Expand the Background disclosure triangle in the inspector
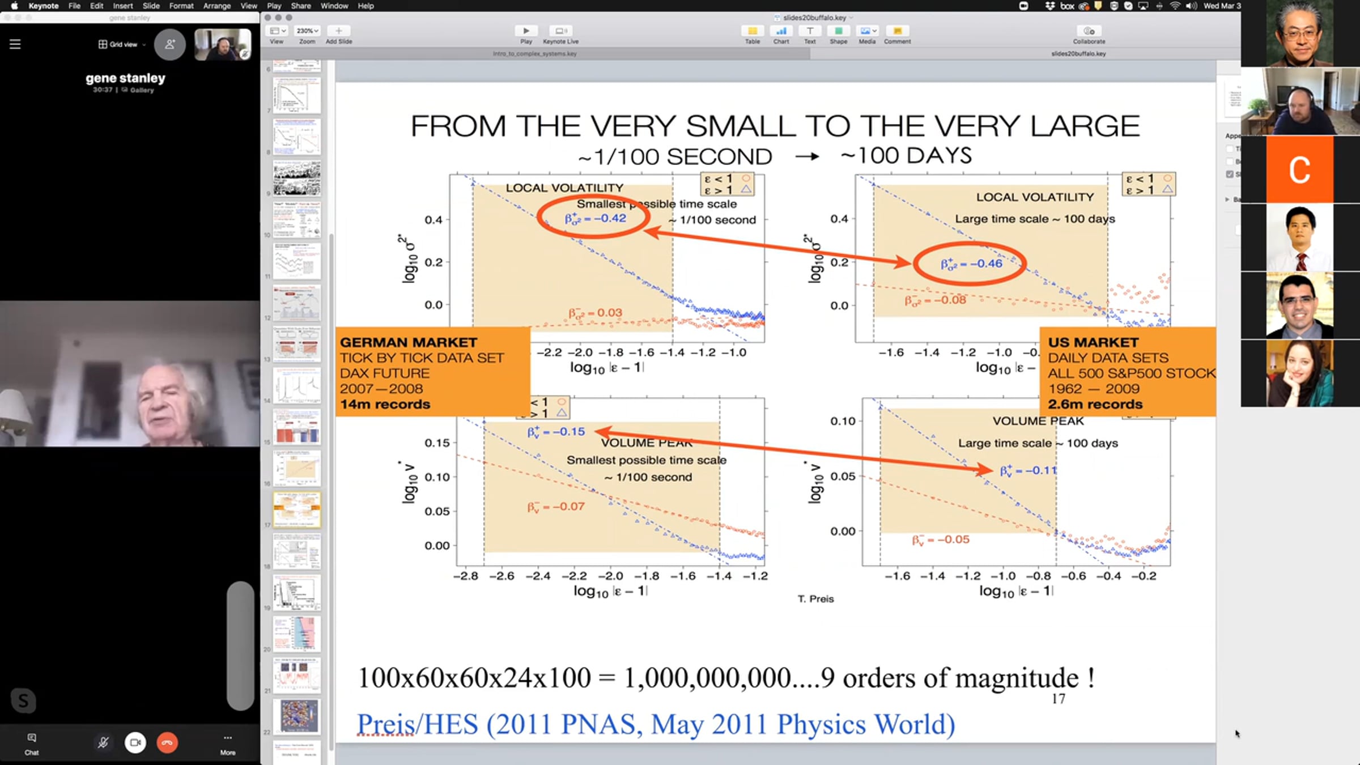Viewport: 1360px width, 765px height. [x=1227, y=199]
